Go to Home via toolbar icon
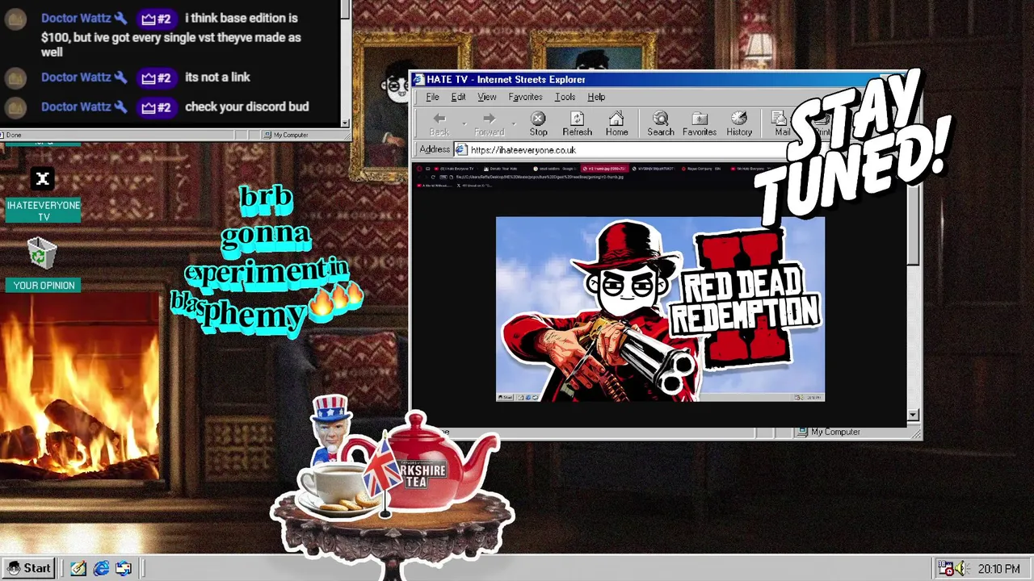The image size is (1034, 581). (616, 124)
